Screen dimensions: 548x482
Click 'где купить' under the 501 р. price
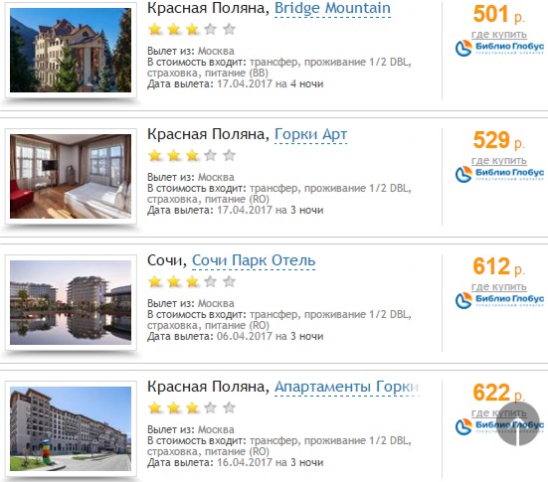(x=498, y=35)
